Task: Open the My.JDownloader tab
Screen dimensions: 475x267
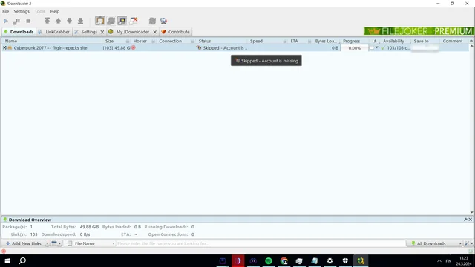Action: coord(129,32)
